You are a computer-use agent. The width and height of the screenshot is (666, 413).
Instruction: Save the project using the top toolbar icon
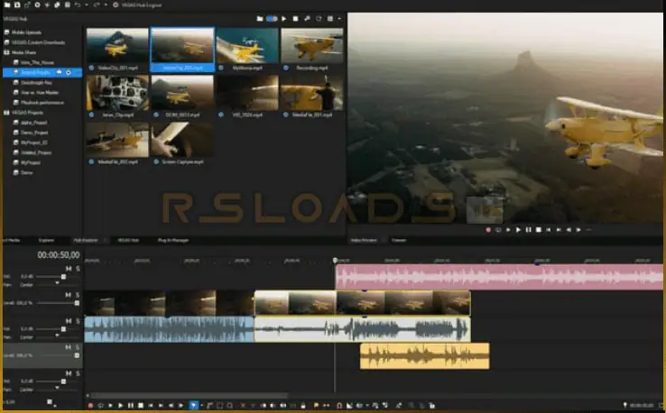[17, 5]
